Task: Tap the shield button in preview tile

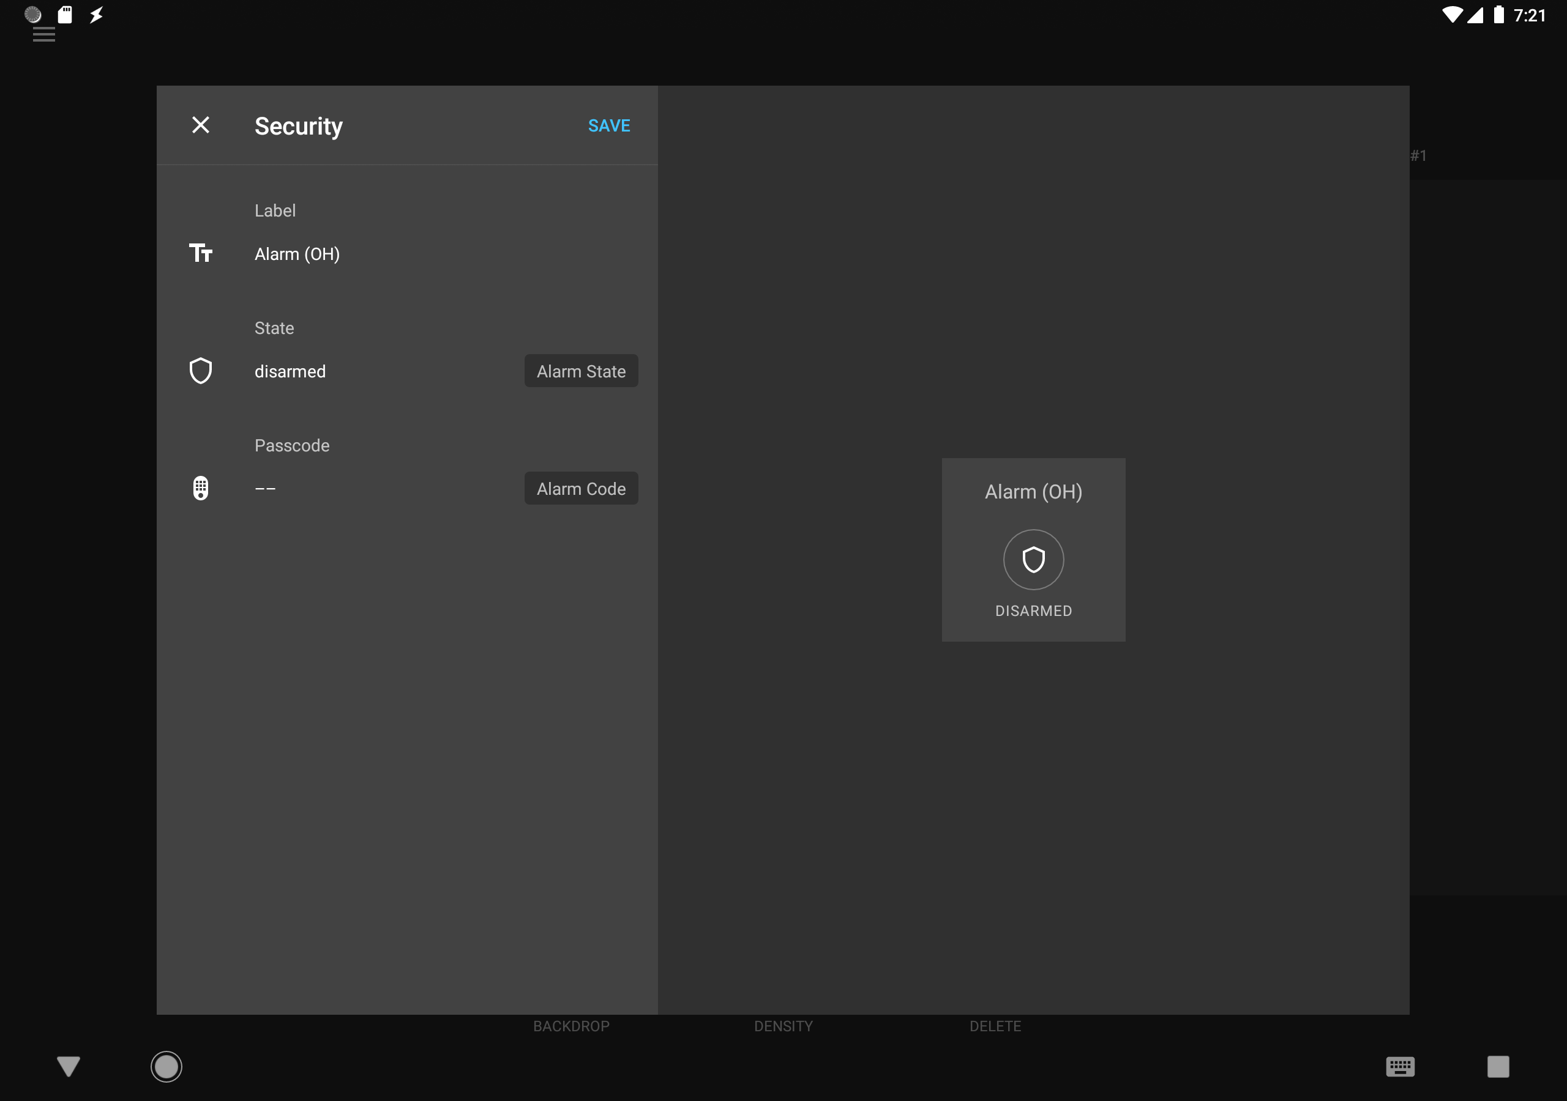Action: [1033, 559]
